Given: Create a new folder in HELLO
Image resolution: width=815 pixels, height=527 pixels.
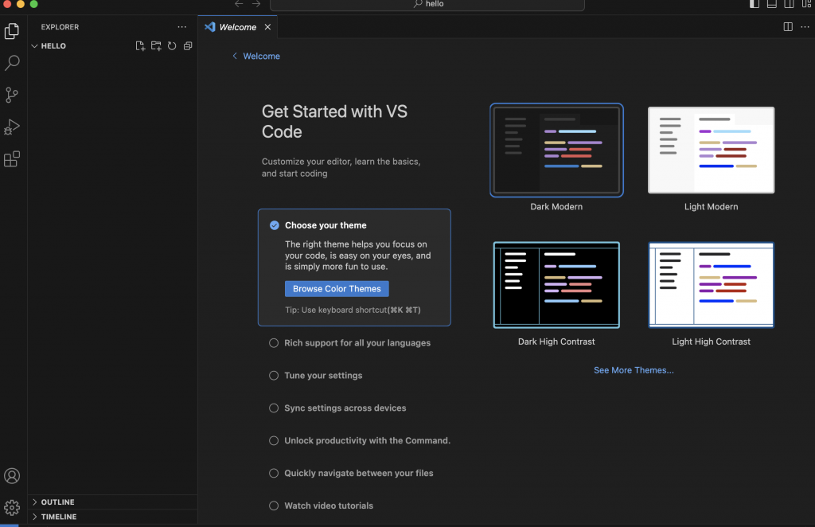Looking at the screenshot, I should 156,45.
